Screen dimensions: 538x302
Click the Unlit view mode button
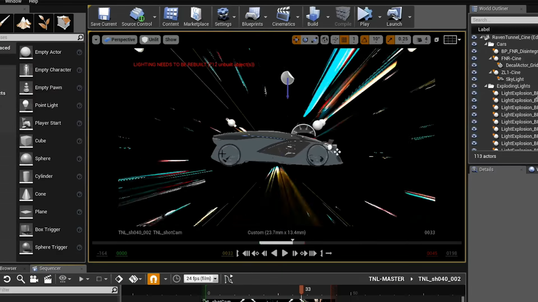pos(150,40)
